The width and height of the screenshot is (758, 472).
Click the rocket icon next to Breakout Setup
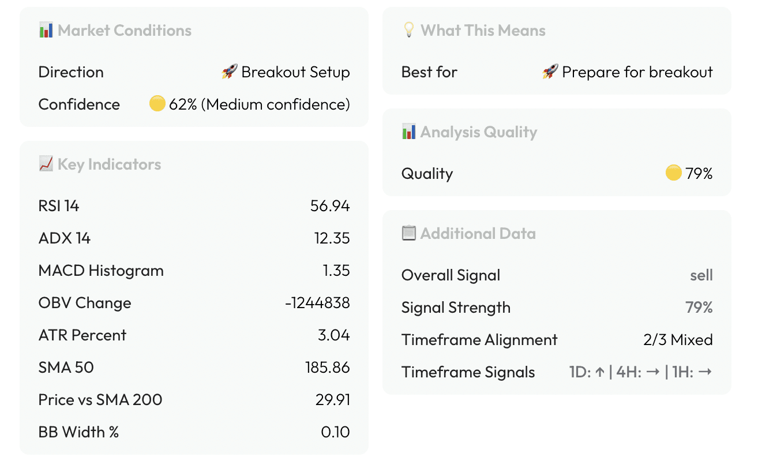(230, 72)
